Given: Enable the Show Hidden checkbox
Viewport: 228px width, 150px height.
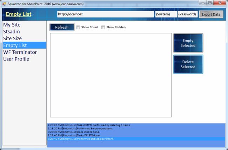Looking at the screenshot, I should tap(103, 27).
